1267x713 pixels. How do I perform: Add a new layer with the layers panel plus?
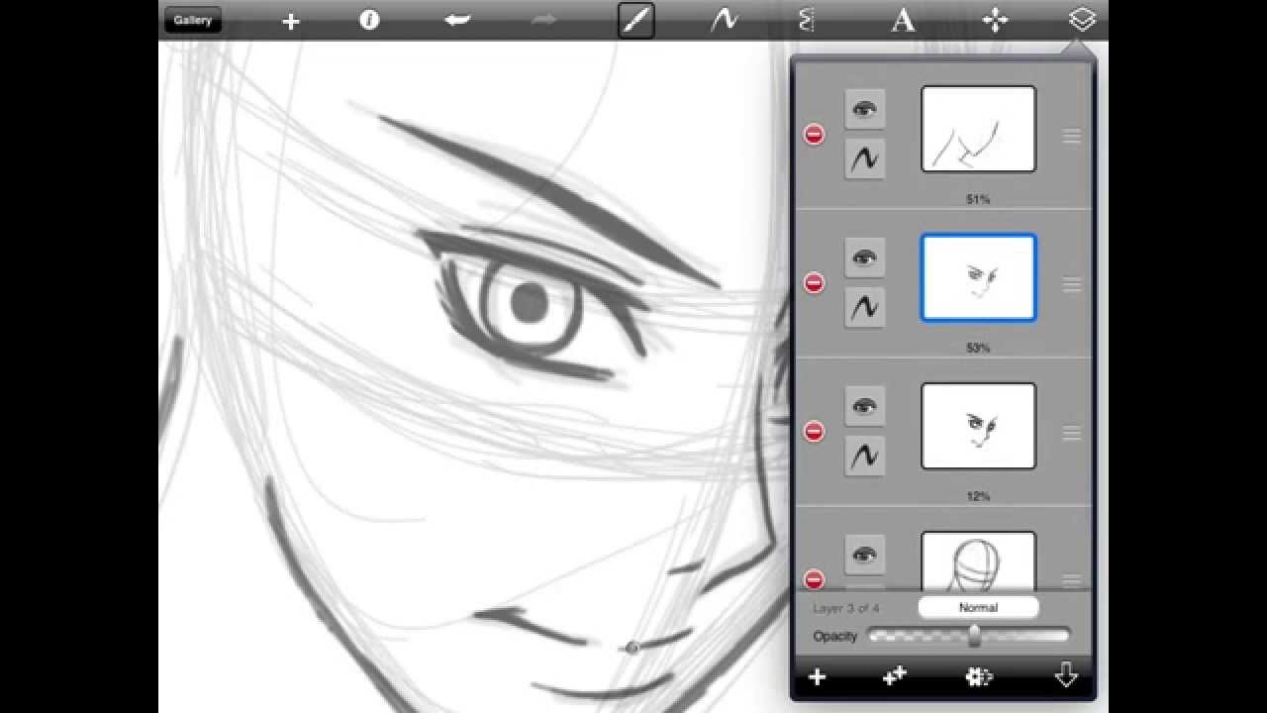[818, 676]
